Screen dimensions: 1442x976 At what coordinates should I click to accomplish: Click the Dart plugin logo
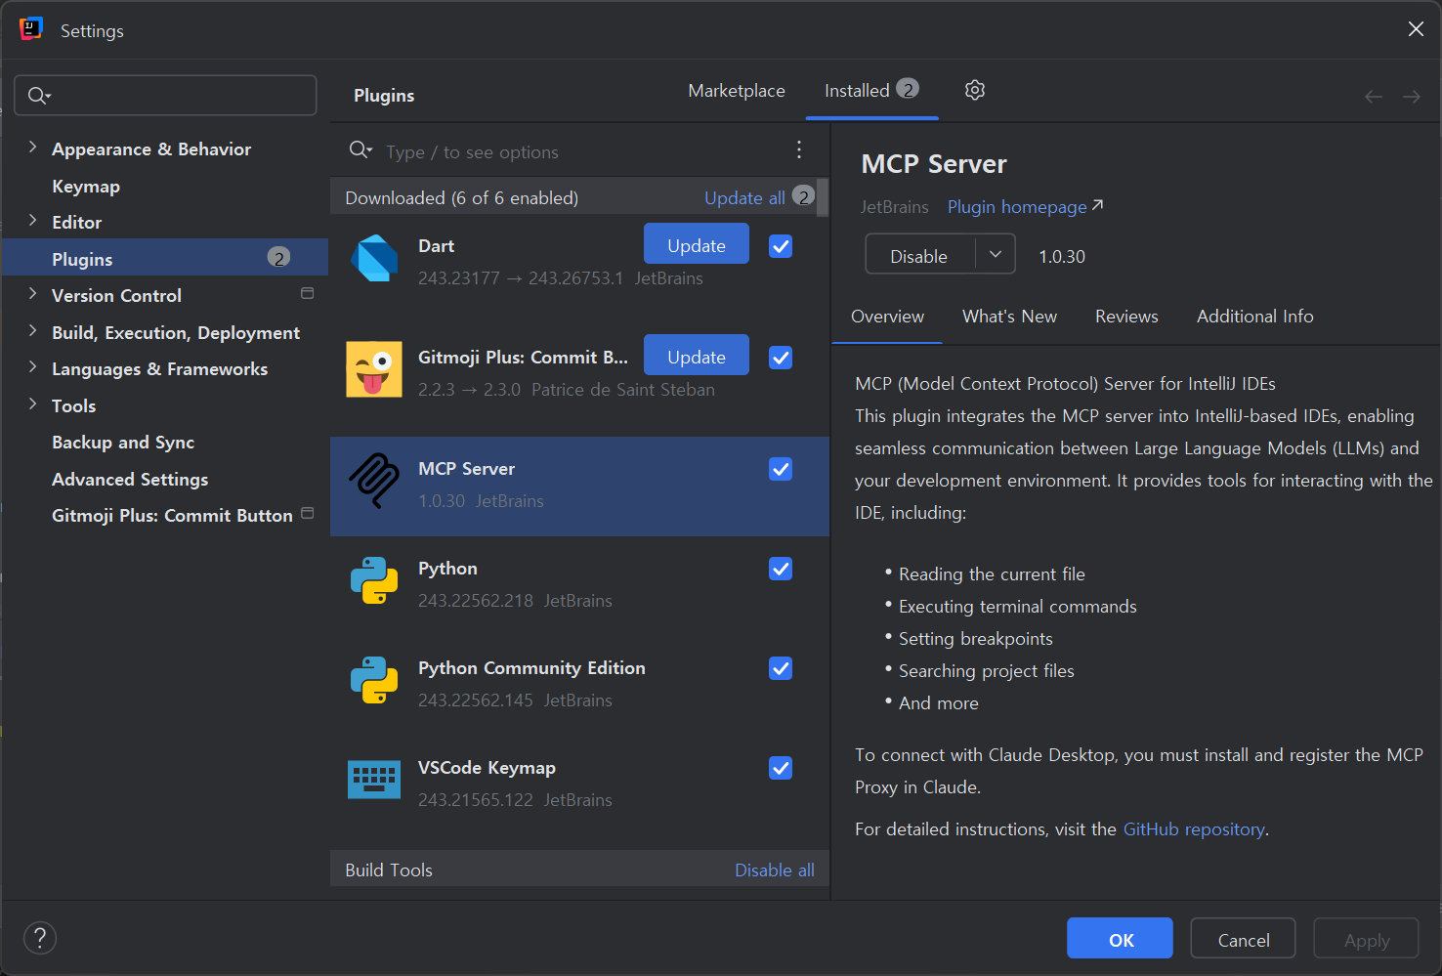(x=374, y=258)
